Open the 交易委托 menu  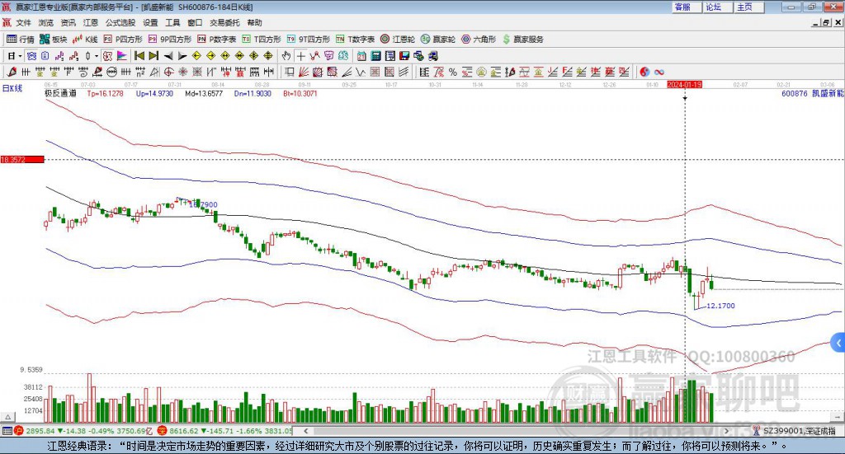(x=224, y=22)
